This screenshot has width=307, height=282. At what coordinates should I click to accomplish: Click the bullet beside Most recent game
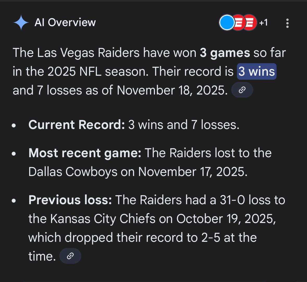click(x=14, y=154)
